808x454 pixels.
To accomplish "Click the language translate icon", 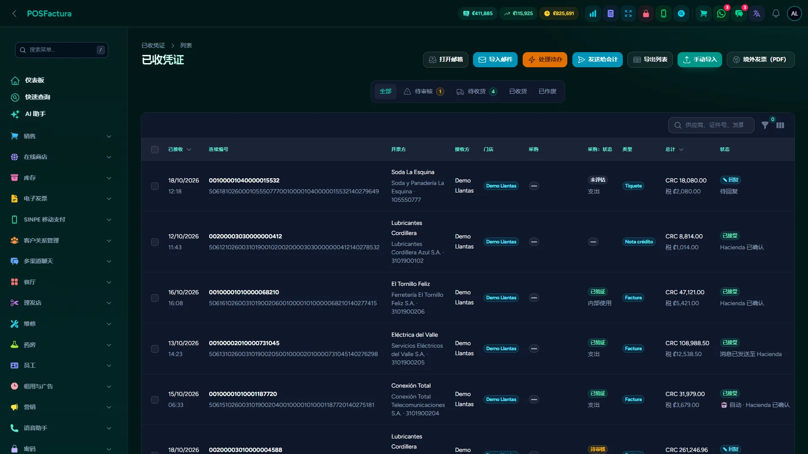I will [757, 13].
